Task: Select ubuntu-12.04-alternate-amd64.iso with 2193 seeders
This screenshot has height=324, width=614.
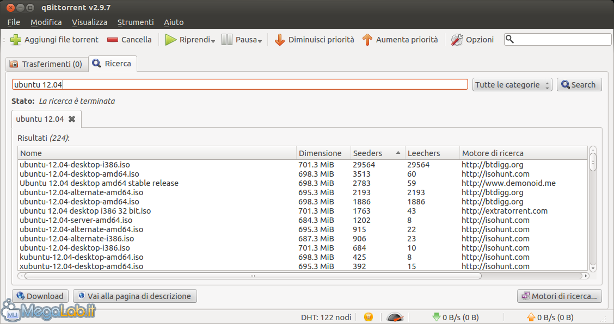Action: (x=303, y=192)
